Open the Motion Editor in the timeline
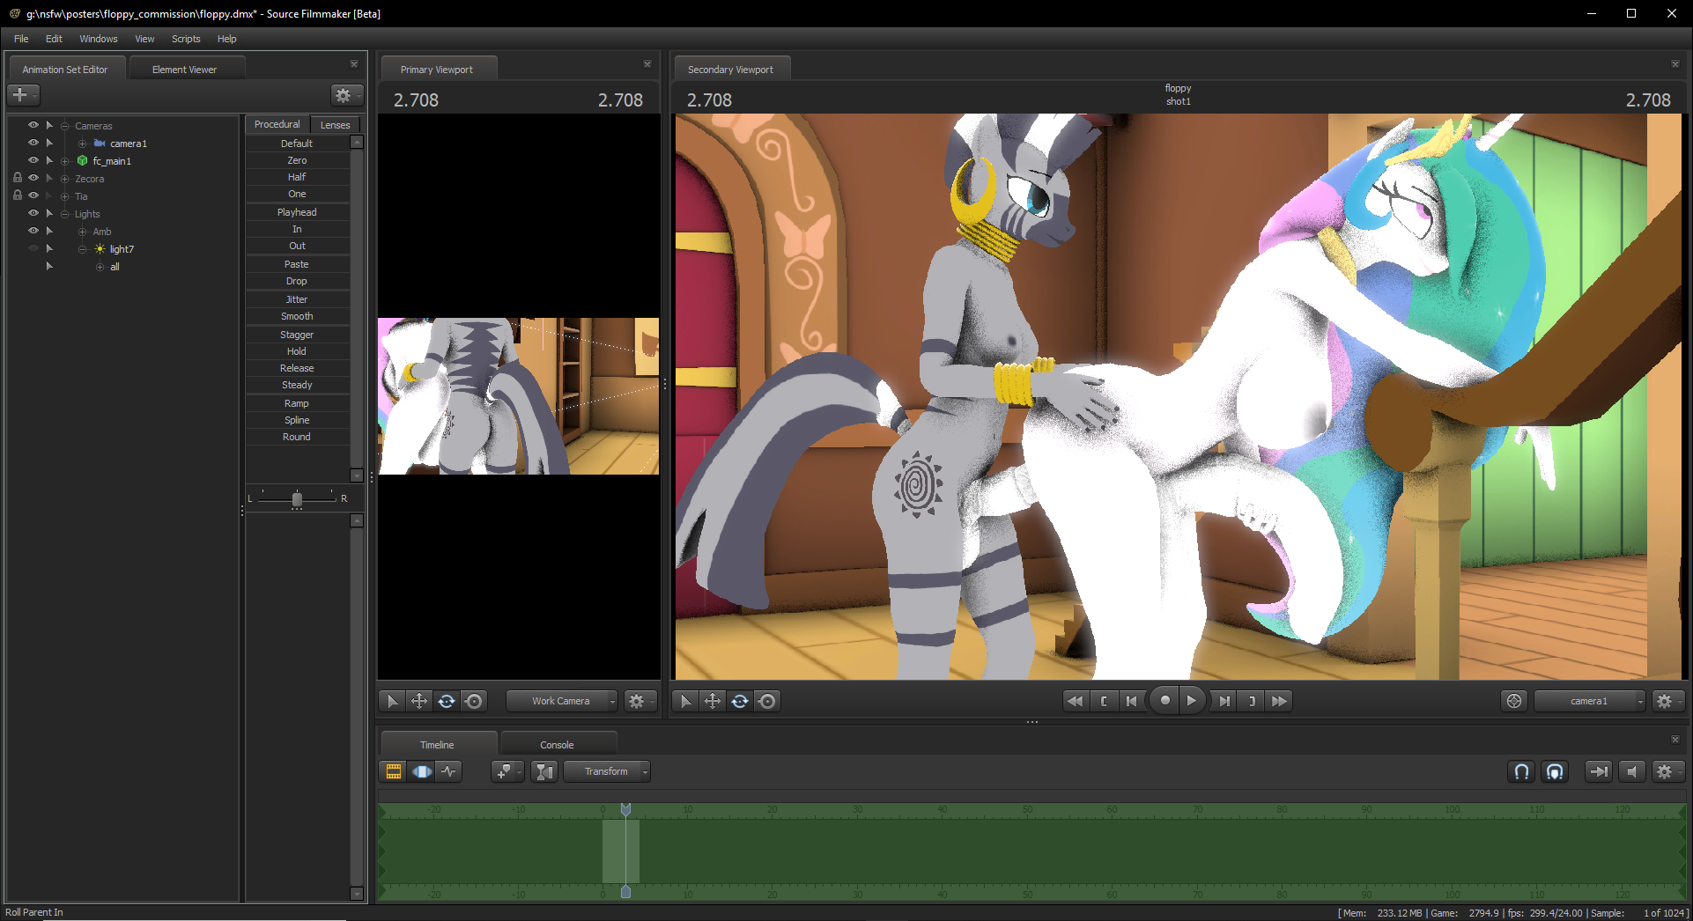This screenshot has height=921, width=1693. point(422,771)
